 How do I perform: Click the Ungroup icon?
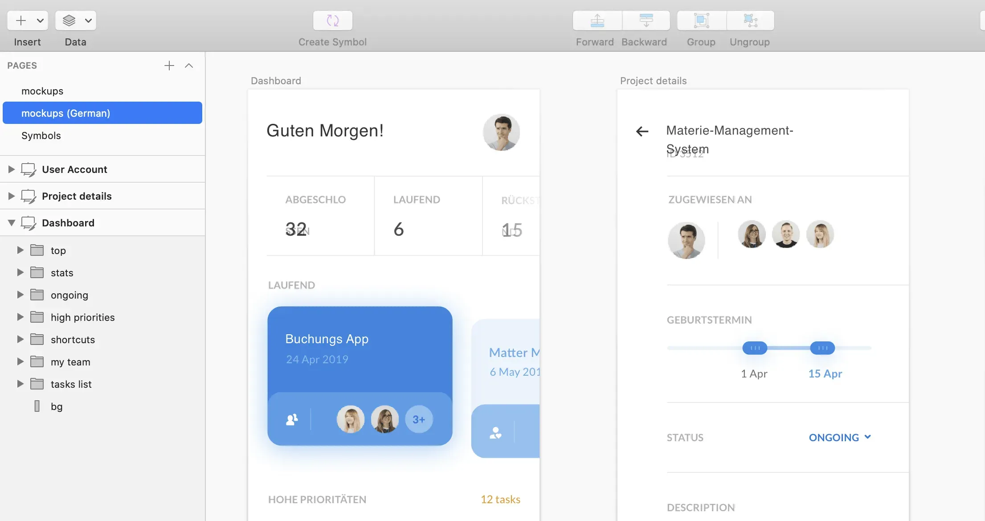coord(750,20)
